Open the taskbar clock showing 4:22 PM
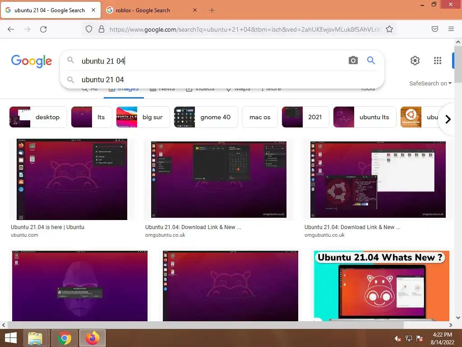 (x=442, y=338)
